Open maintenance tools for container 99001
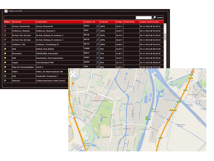This screenshot has height=161, width=214. point(97,26)
